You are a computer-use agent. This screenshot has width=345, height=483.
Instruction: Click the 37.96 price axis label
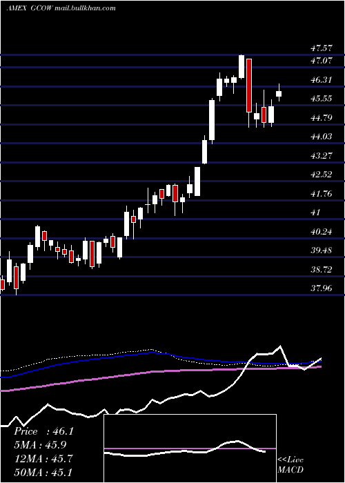click(322, 288)
